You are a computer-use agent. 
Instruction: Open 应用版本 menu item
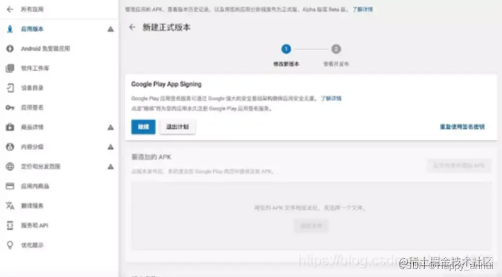(32, 29)
